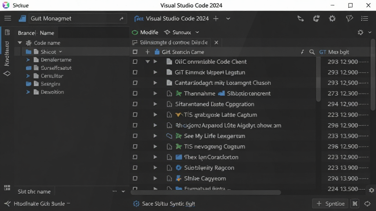Open panel gear options on the right
The width and height of the screenshot is (376, 211).
tap(361, 32)
